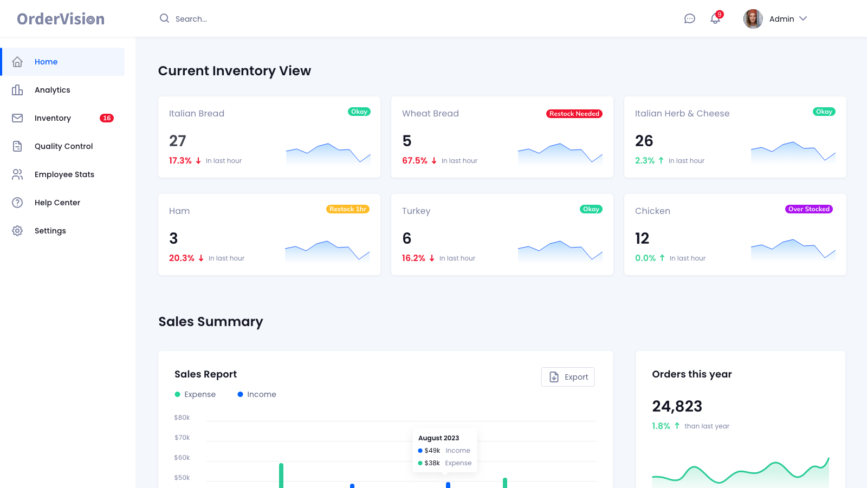
Task: Click the Settings gear icon
Action: pos(17,231)
